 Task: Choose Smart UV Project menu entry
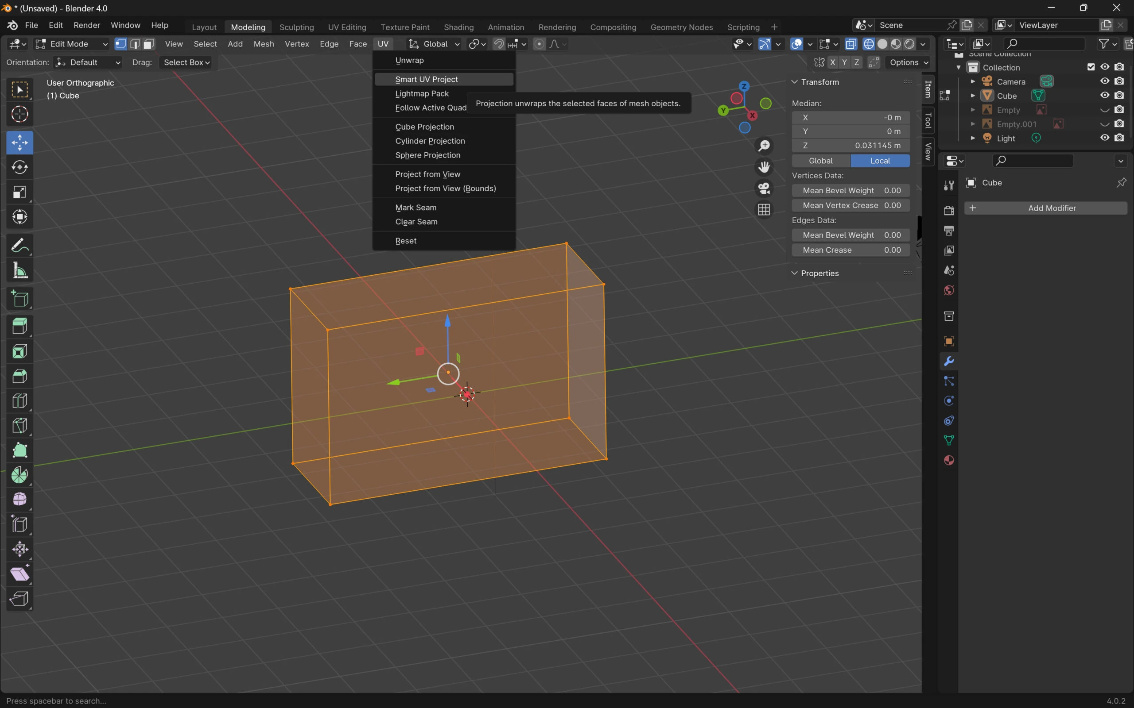426,79
